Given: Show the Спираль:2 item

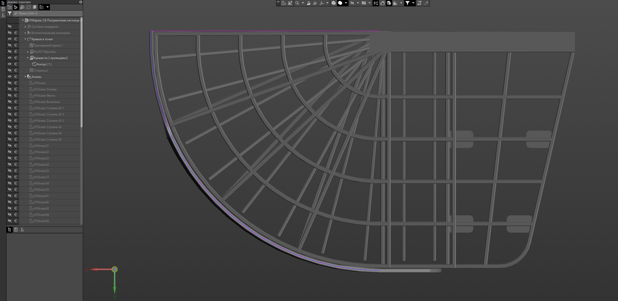Looking at the screenshot, I should coord(10,70).
